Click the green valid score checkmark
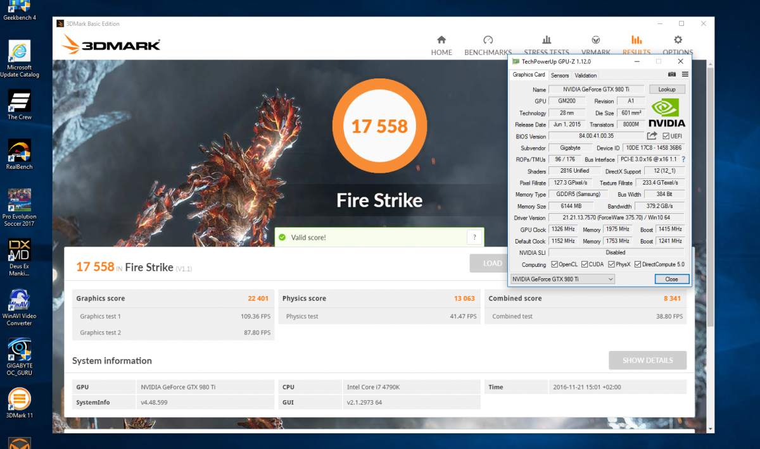Viewport: 760px width, 449px height. click(282, 237)
